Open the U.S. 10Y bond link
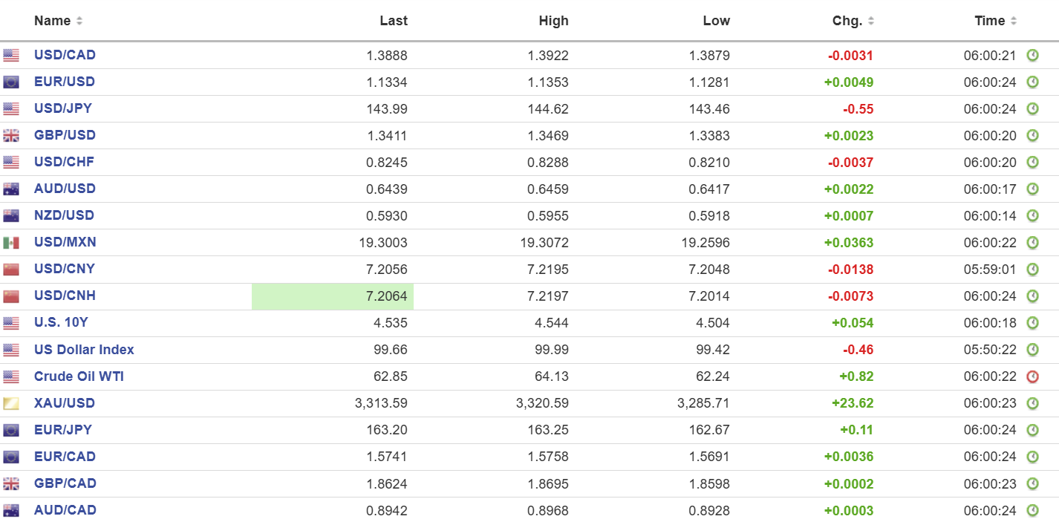This screenshot has height=522, width=1059. (61, 322)
